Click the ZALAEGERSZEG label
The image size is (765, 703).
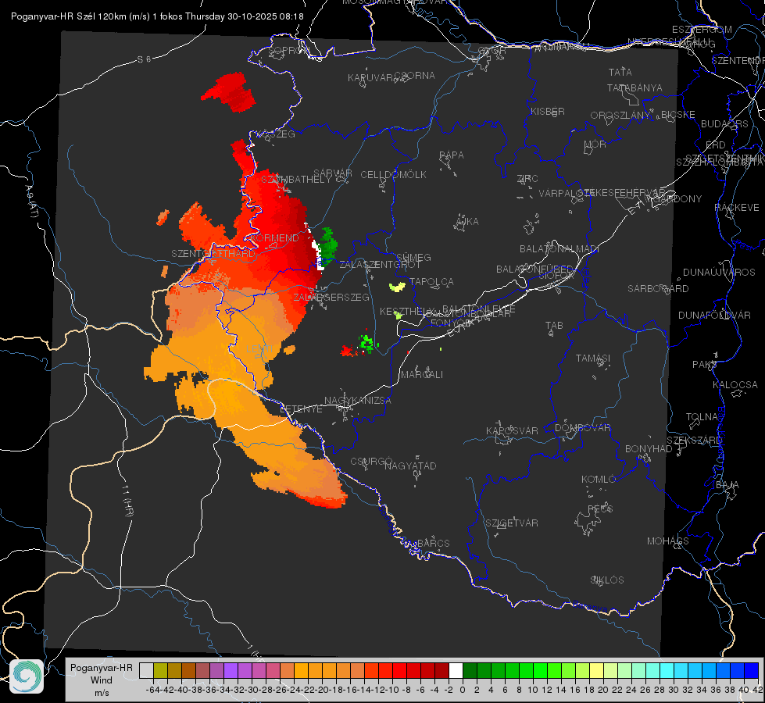coord(331,297)
